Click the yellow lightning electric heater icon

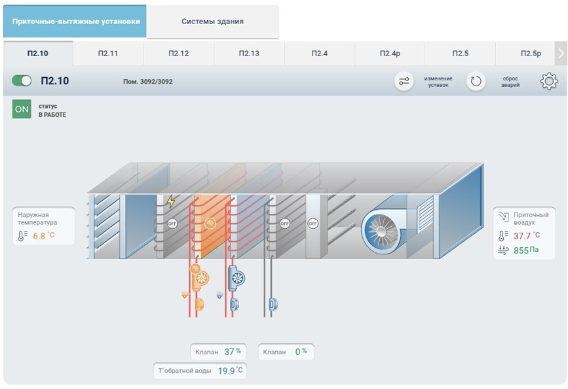coord(171,201)
